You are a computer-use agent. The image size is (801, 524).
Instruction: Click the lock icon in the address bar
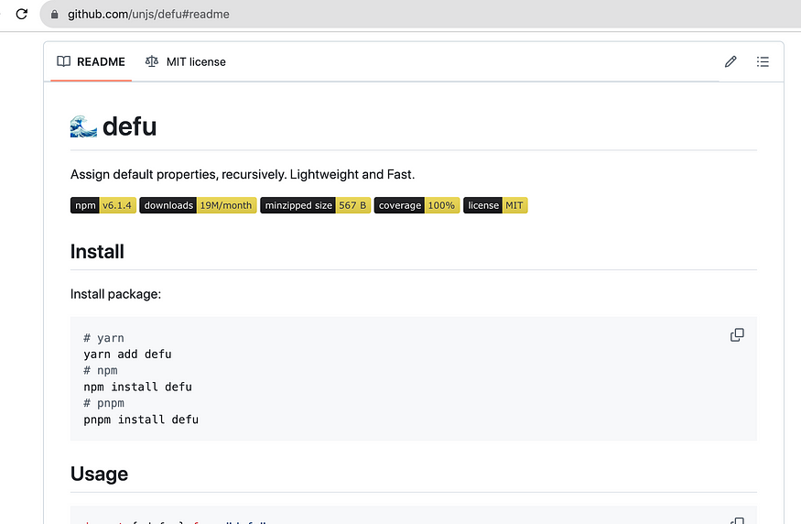click(54, 15)
